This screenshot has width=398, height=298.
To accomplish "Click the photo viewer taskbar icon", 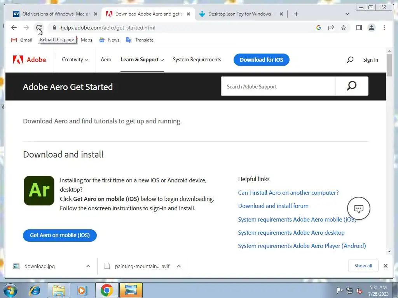I will click(x=131, y=290).
